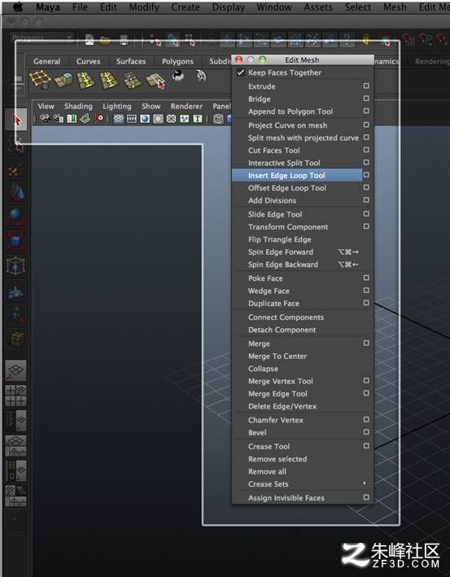Open the panel Shading menu

pyautogui.click(x=78, y=107)
